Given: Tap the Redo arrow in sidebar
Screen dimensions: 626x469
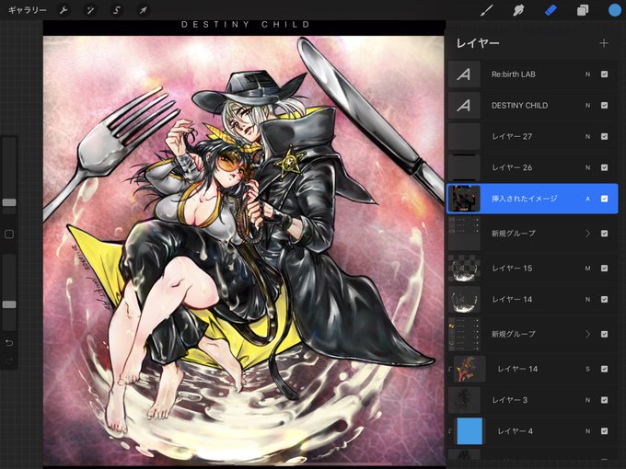Looking at the screenshot, I should pos(9,360).
